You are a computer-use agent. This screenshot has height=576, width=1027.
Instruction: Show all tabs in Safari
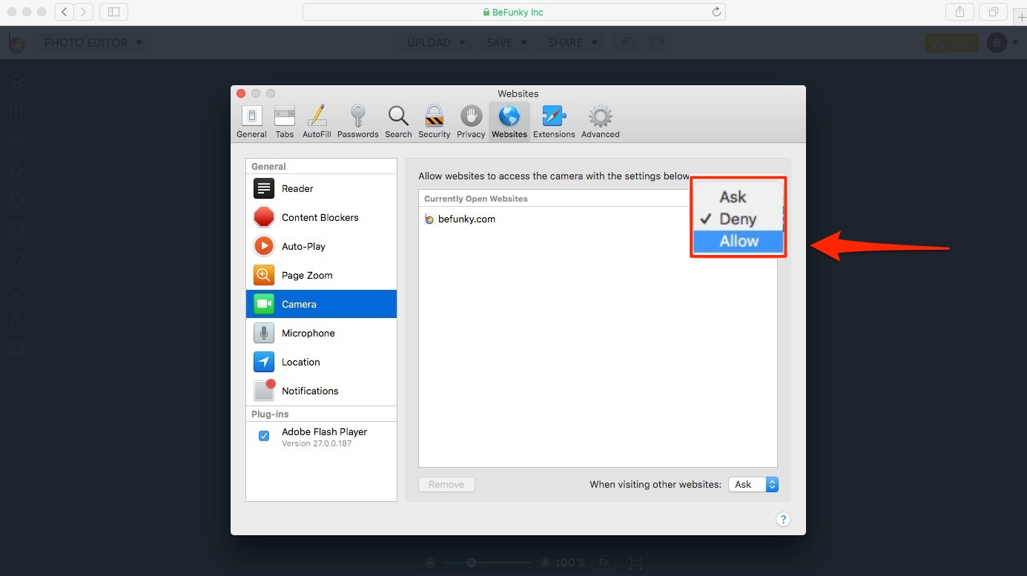993,12
